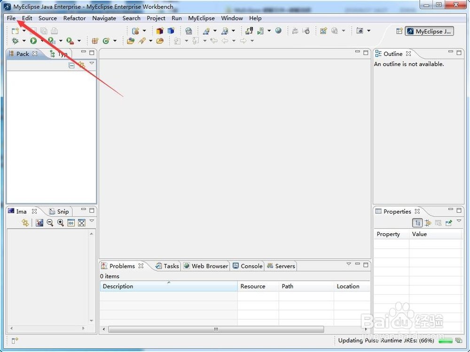
Task: Click the Collapse All icon in Package Explorer
Action: pyautogui.click(x=71, y=65)
